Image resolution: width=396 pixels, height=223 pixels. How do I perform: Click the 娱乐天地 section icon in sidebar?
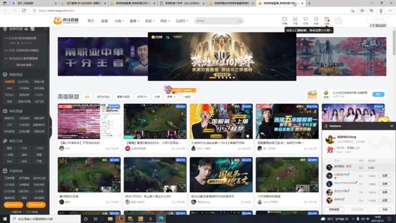pos(5,141)
